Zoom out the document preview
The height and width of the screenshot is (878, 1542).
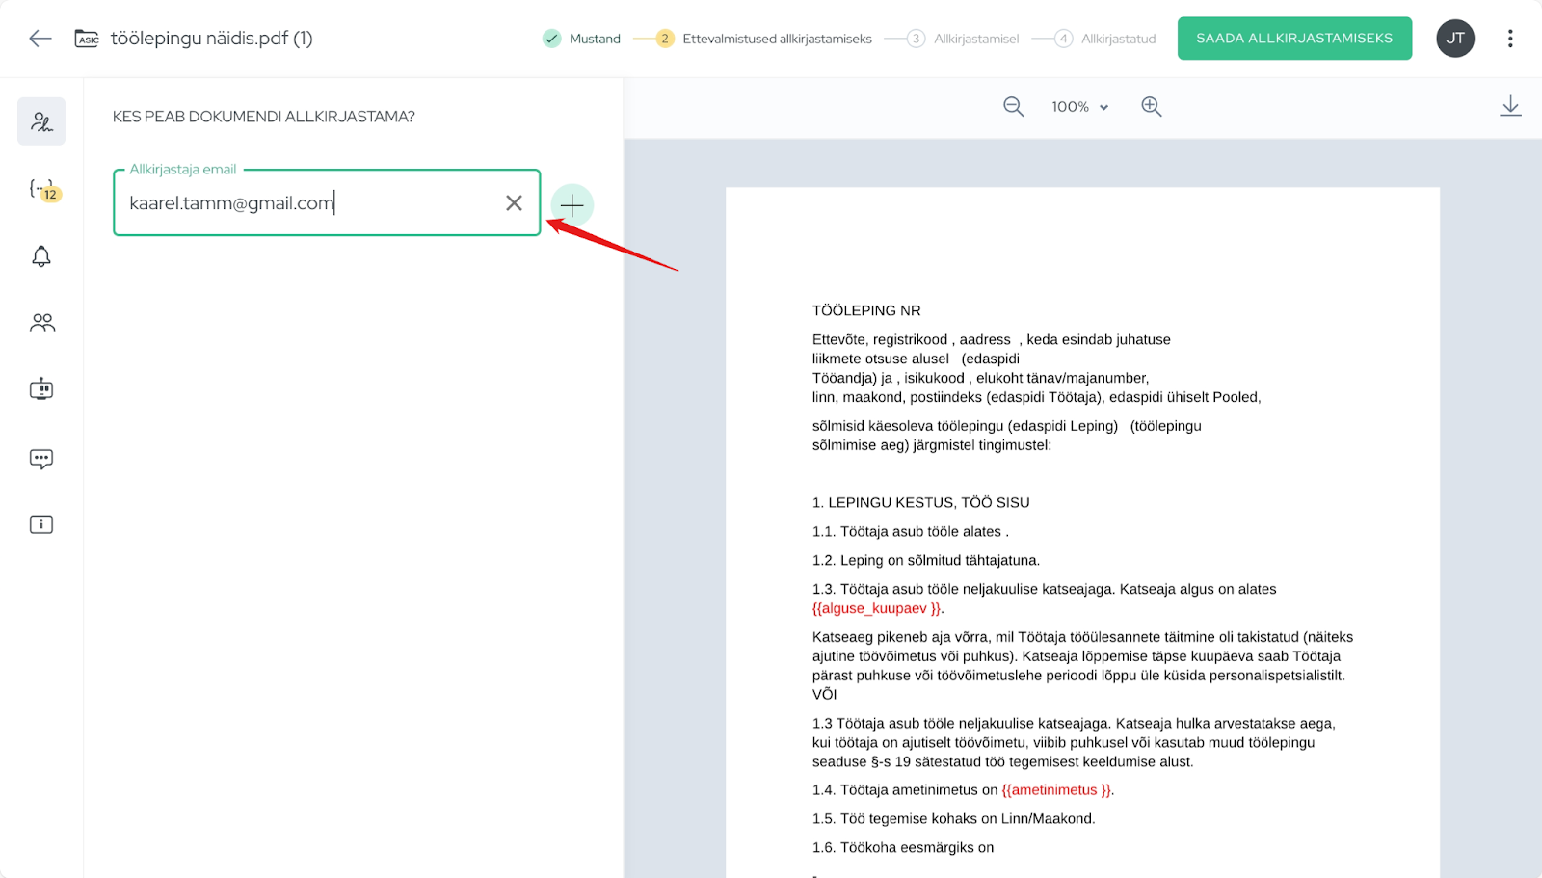click(x=1013, y=107)
